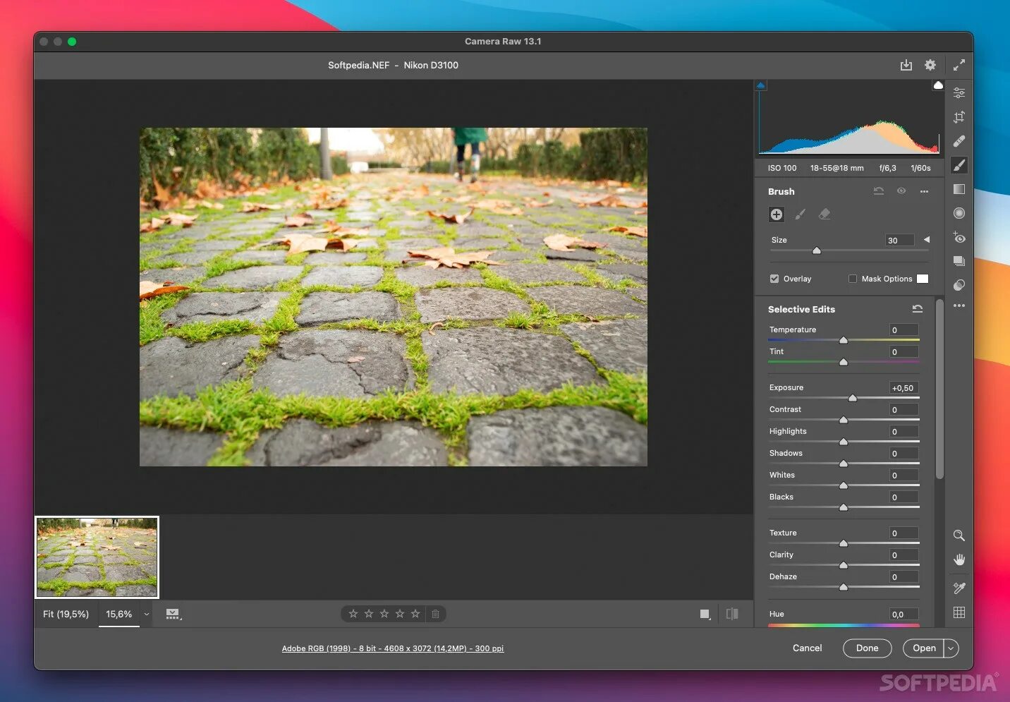The image size is (1010, 702).
Task: Select the Softpedia.NEF filmstrip thumbnail
Action: [x=97, y=557]
